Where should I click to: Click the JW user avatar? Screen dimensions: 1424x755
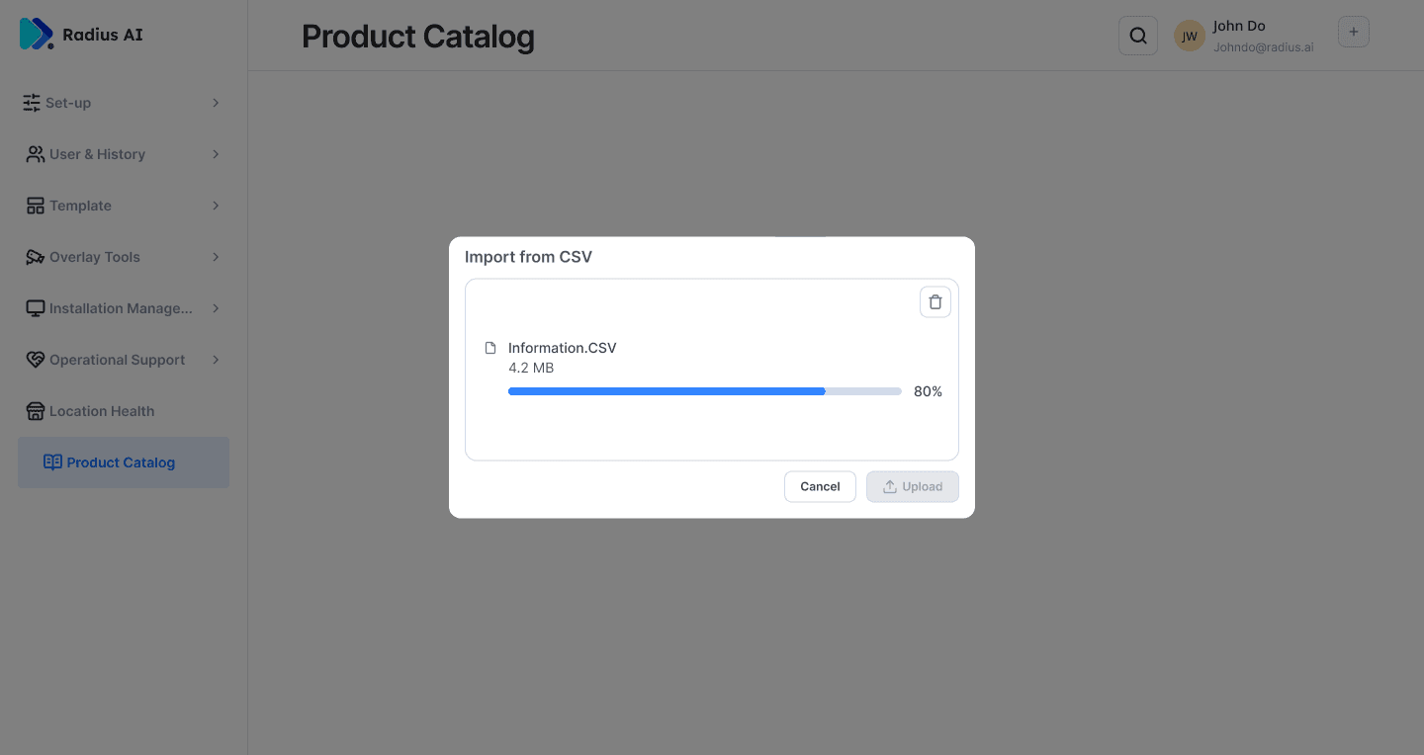[1189, 37]
